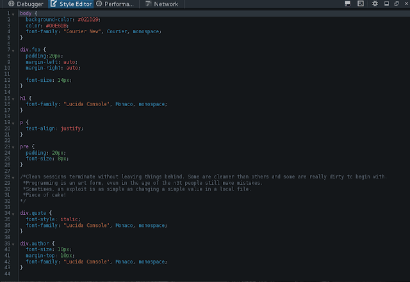Click the comment "Sometimes, an exploit is as simple"
Image resolution: width=410 pixels, height=282 pixels.
tap(137, 189)
